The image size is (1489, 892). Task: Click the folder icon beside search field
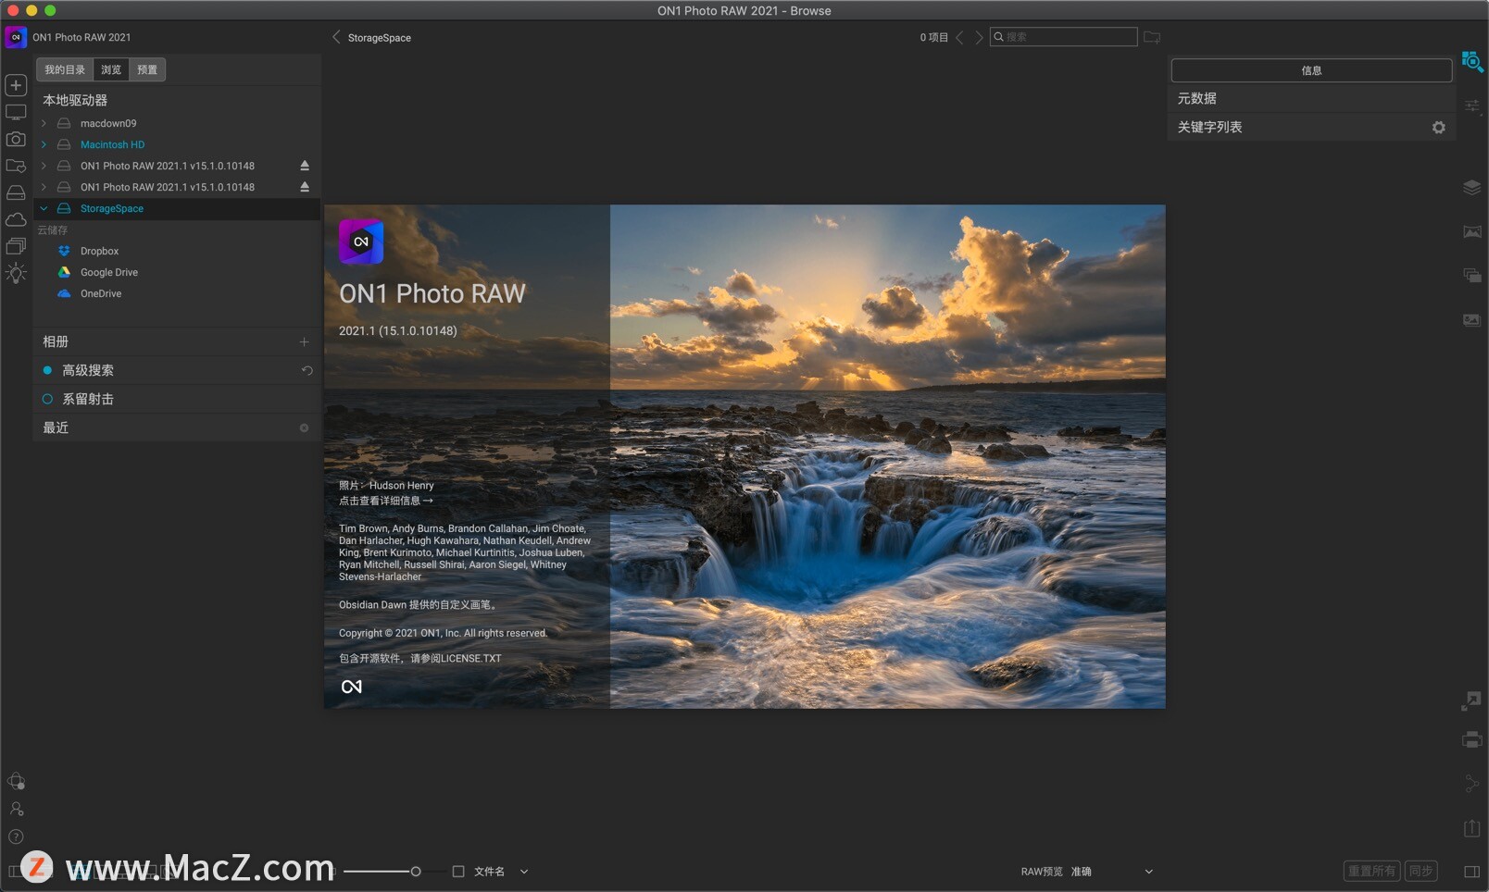1152,37
